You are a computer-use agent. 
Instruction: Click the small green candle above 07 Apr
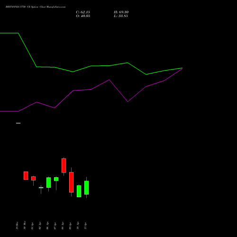(x=56, y=179)
